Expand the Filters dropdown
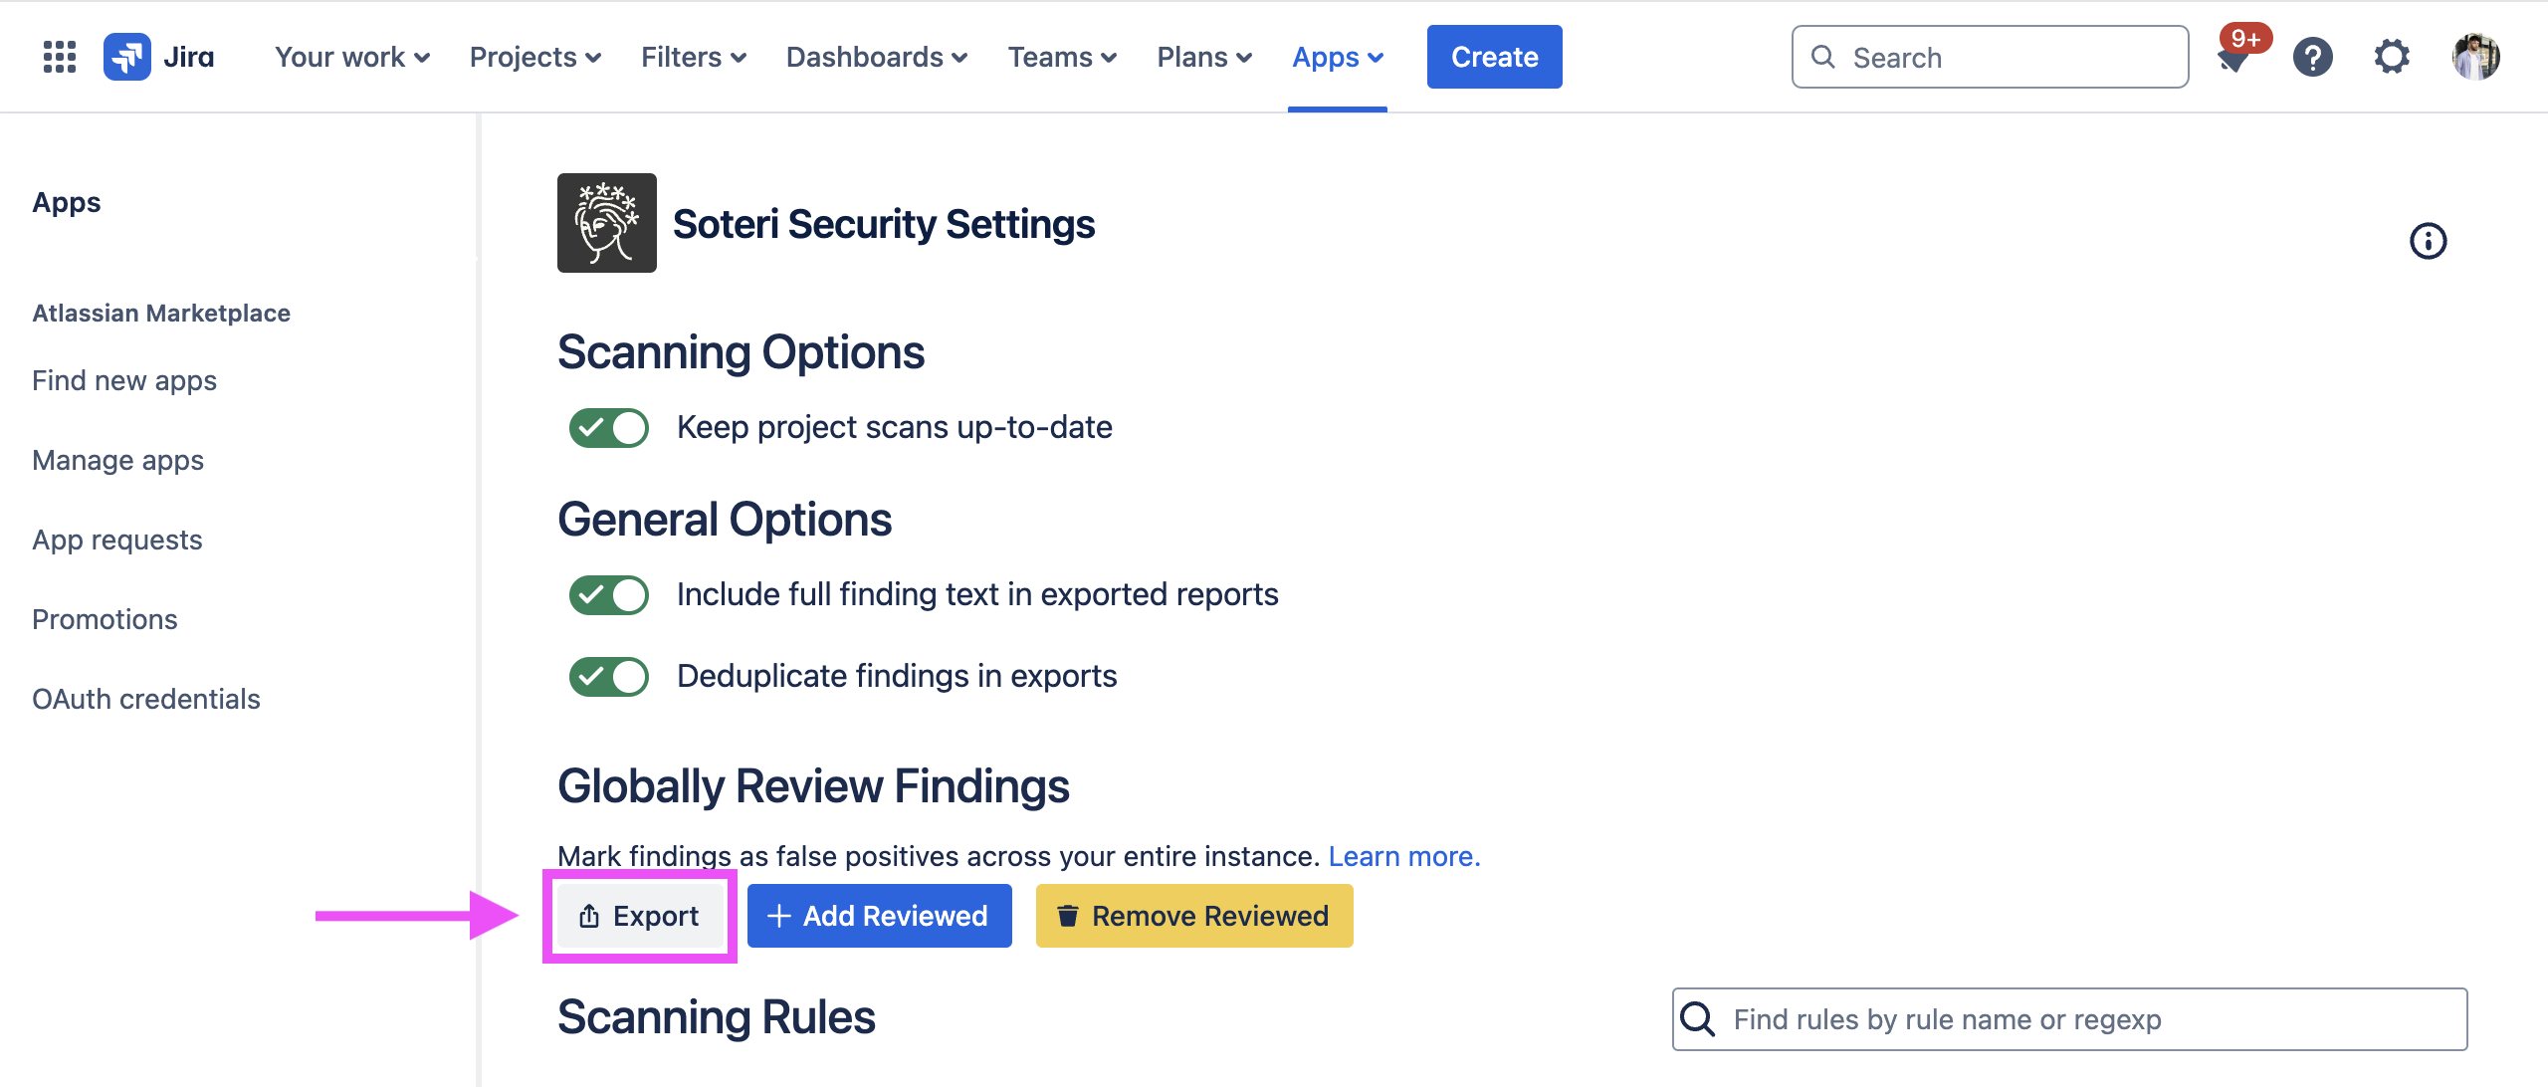Image resolution: width=2548 pixels, height=1087 pixels. click(x=694, y=57)
